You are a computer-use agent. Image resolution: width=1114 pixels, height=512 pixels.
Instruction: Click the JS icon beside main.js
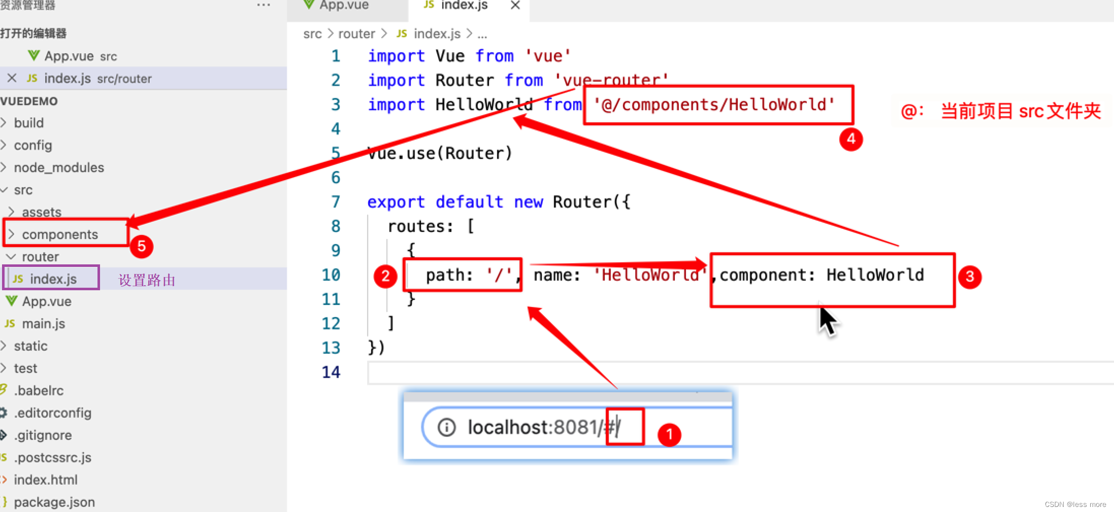pos(10,324)
